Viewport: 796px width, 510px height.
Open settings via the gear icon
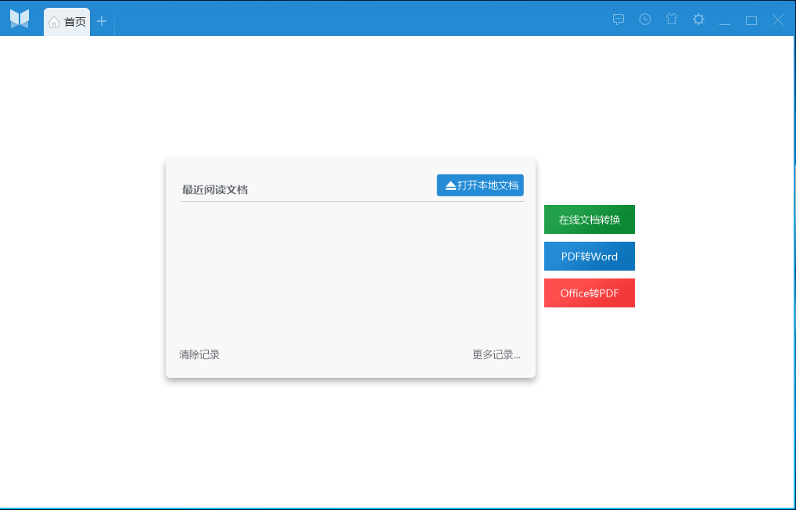(x=698, y=20)
